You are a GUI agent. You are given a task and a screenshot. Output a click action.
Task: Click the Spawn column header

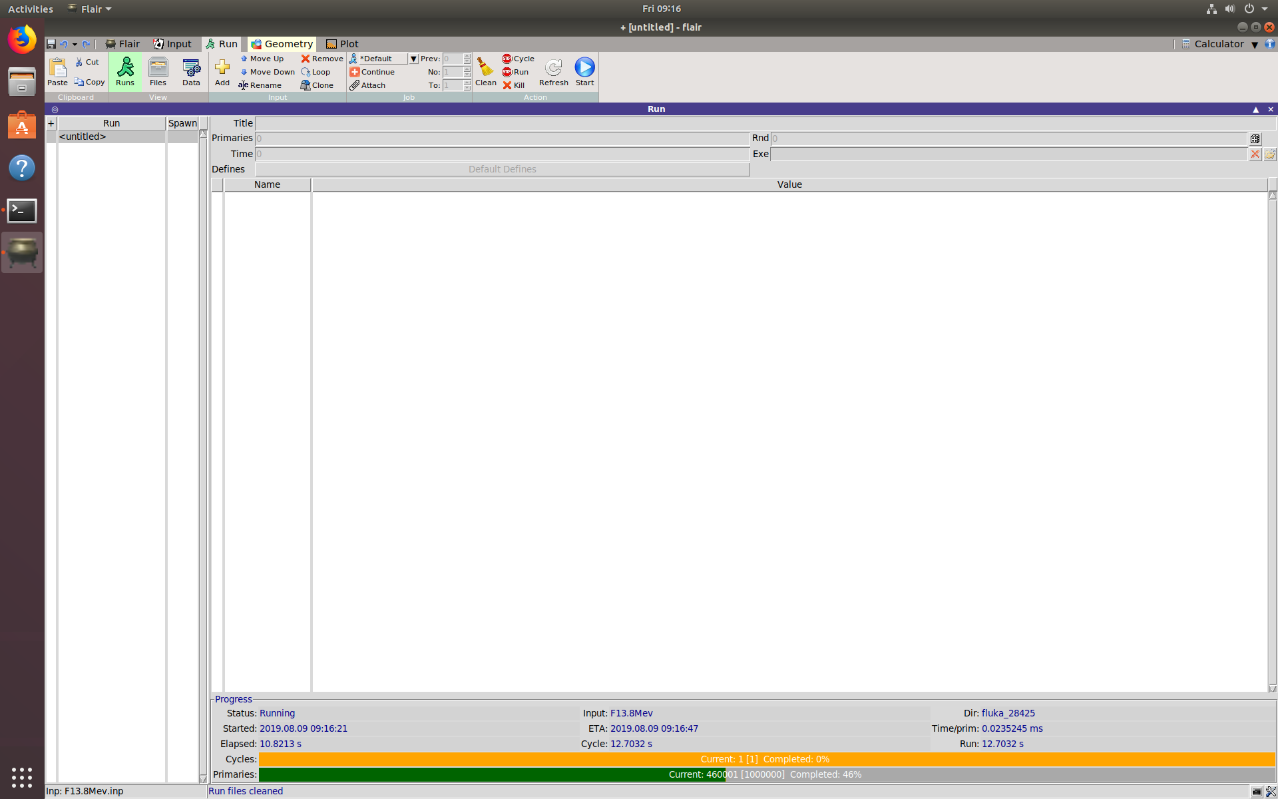(182, 123)
